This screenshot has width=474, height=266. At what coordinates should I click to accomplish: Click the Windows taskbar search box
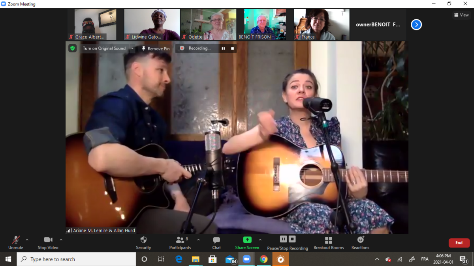click(76, 259)
